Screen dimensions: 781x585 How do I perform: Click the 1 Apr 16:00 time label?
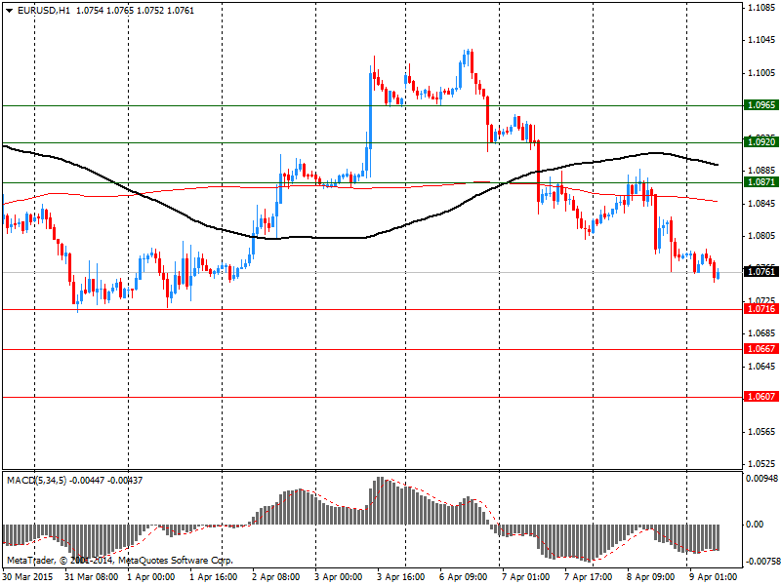[214, 576]
